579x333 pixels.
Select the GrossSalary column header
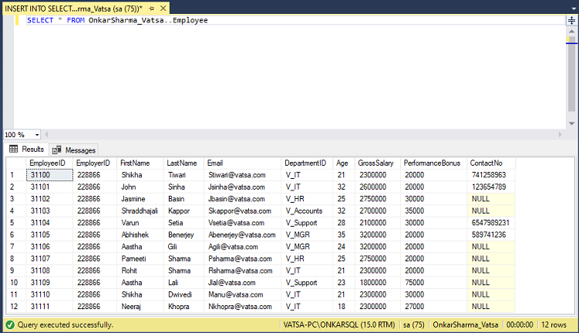point(377,163)
